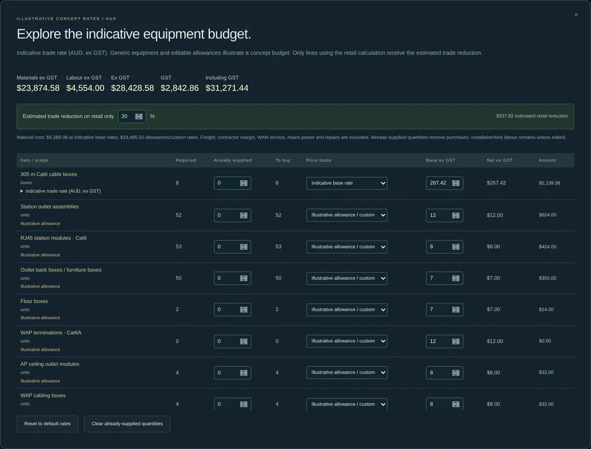
Task: Click the $350.00 amount cell
Action: 548,278
